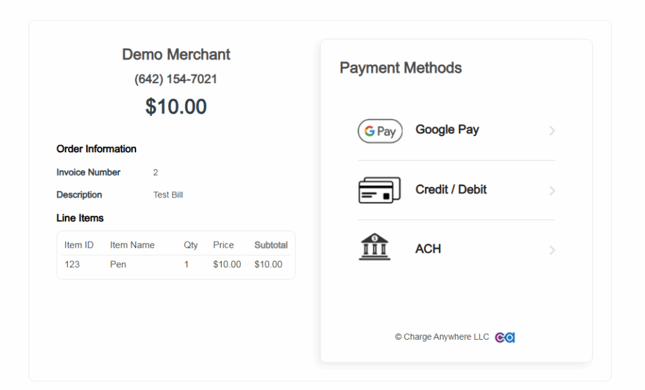Click the Charge Anywhere LLC copyright text
Image resolution: width=645 pixels, height=390 pixels.
pos(442,337)
